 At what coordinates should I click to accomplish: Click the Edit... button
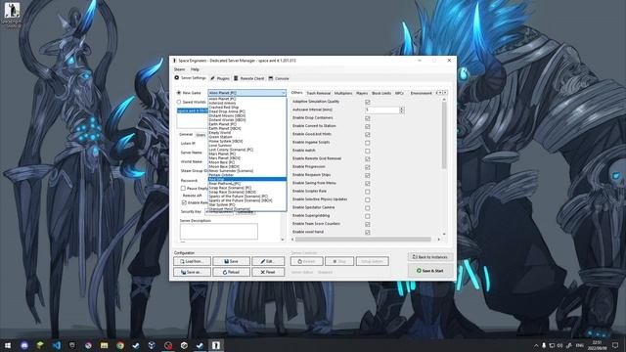click(x=268, y=261)
